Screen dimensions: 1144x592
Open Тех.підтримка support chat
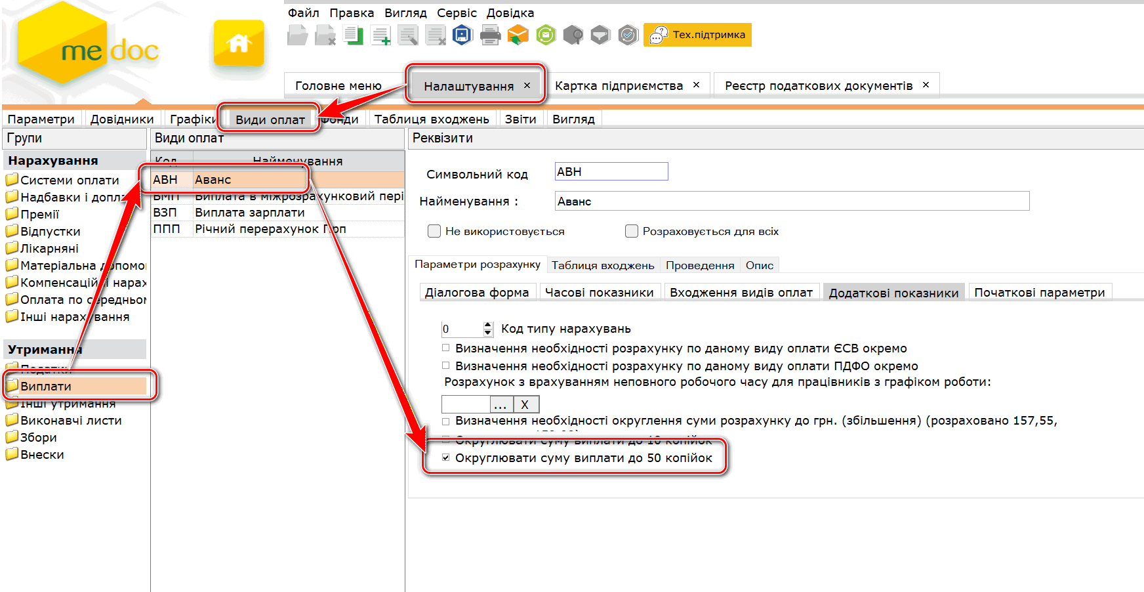[x=697, y=35]
